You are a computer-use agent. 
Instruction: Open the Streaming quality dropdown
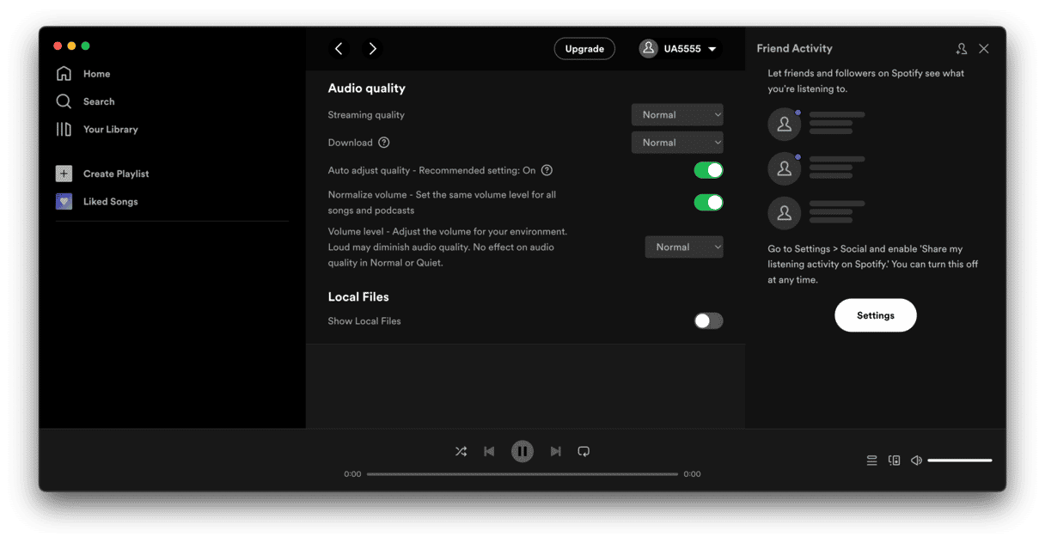click(x=677, y=115)
